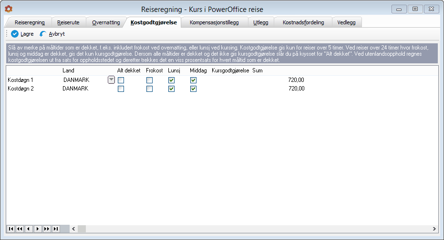Click the Frokost column header
The image size is (444, 240).
pos(155,70)
